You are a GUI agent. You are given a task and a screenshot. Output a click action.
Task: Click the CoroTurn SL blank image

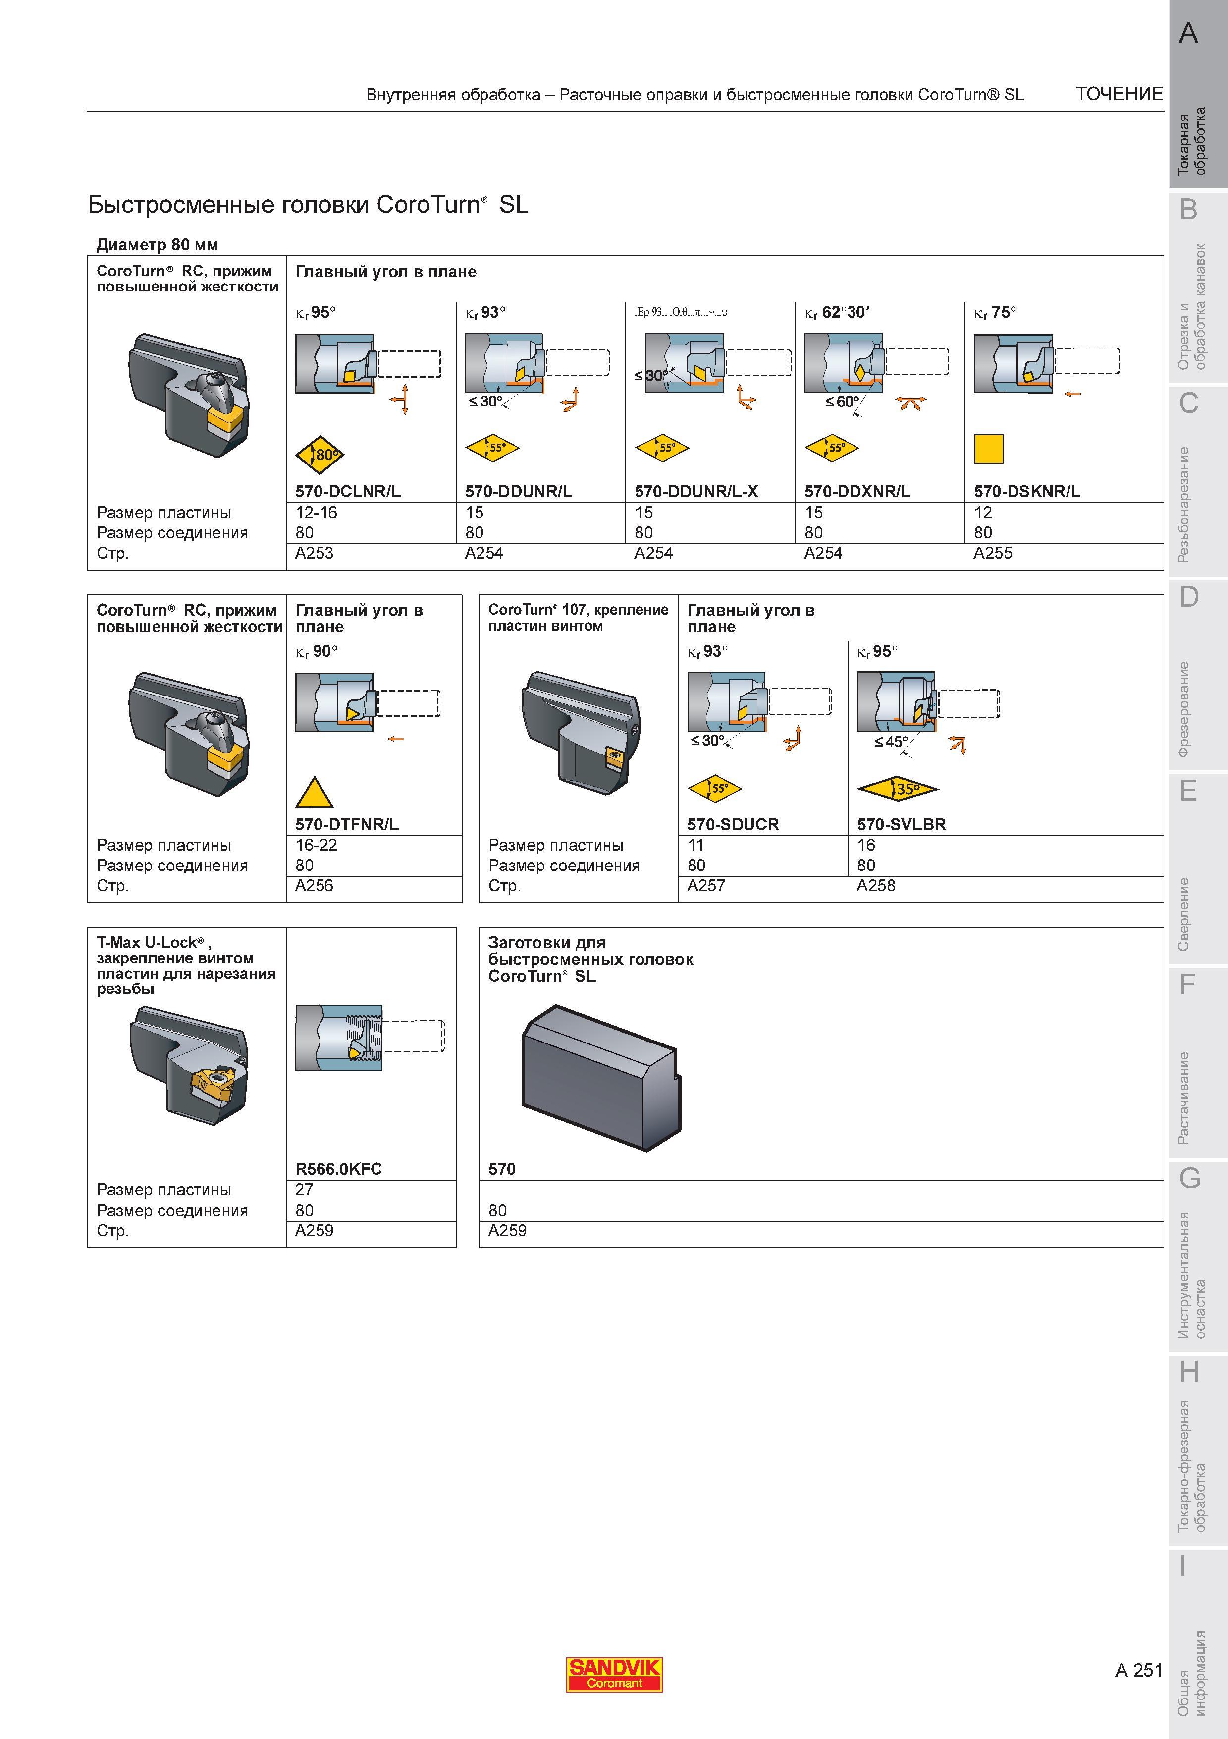click(x=601, y=1079)
